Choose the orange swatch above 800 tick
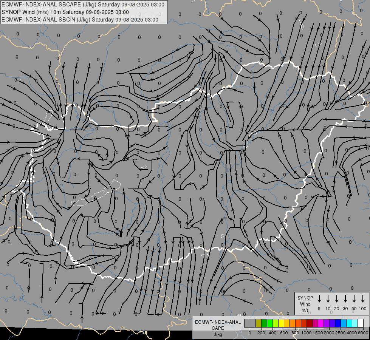This screenshot has height=340, width=370. coord(293,323)
